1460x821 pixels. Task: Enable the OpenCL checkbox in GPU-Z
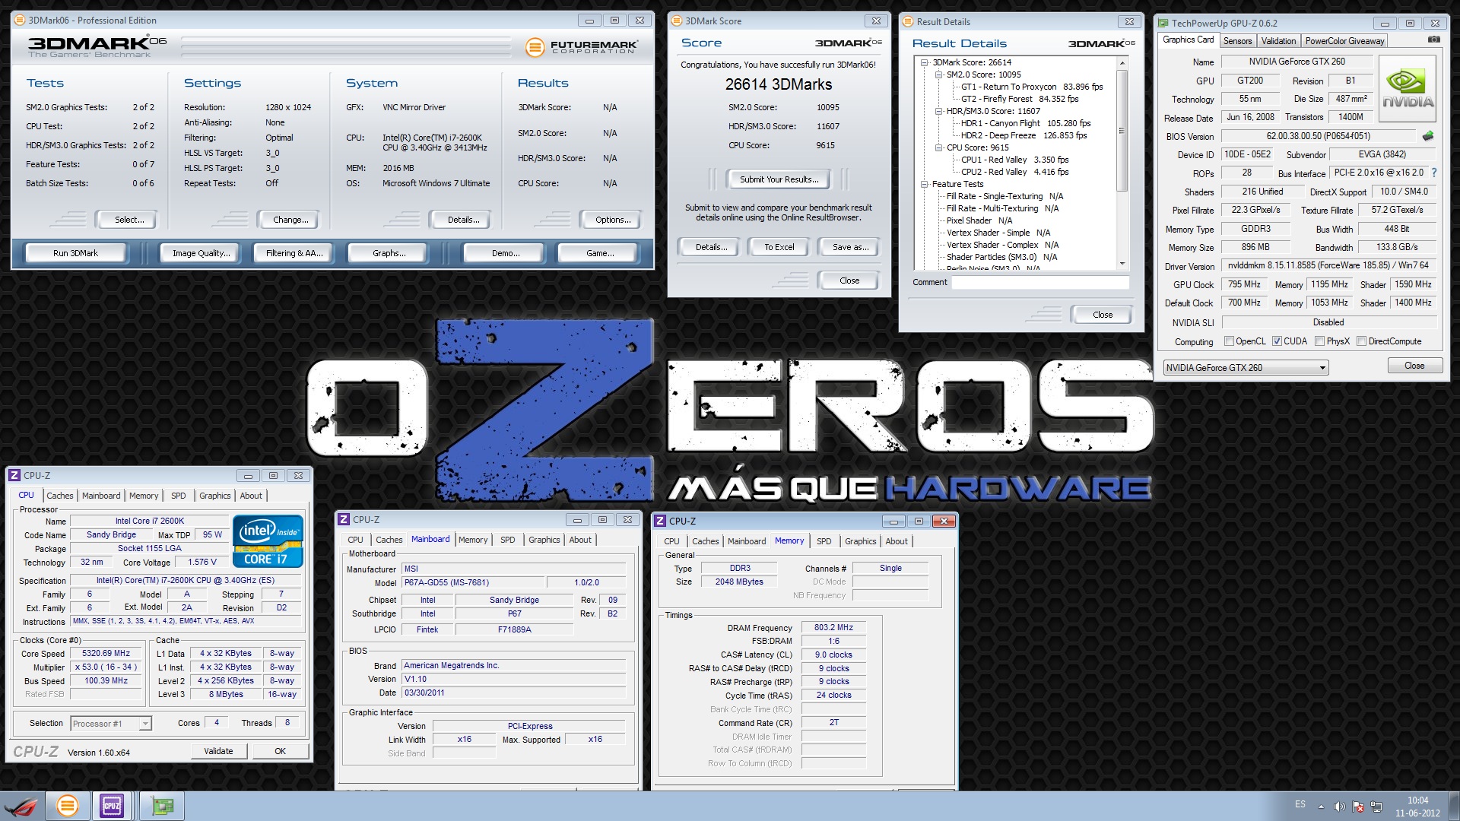pos(1229,341)
